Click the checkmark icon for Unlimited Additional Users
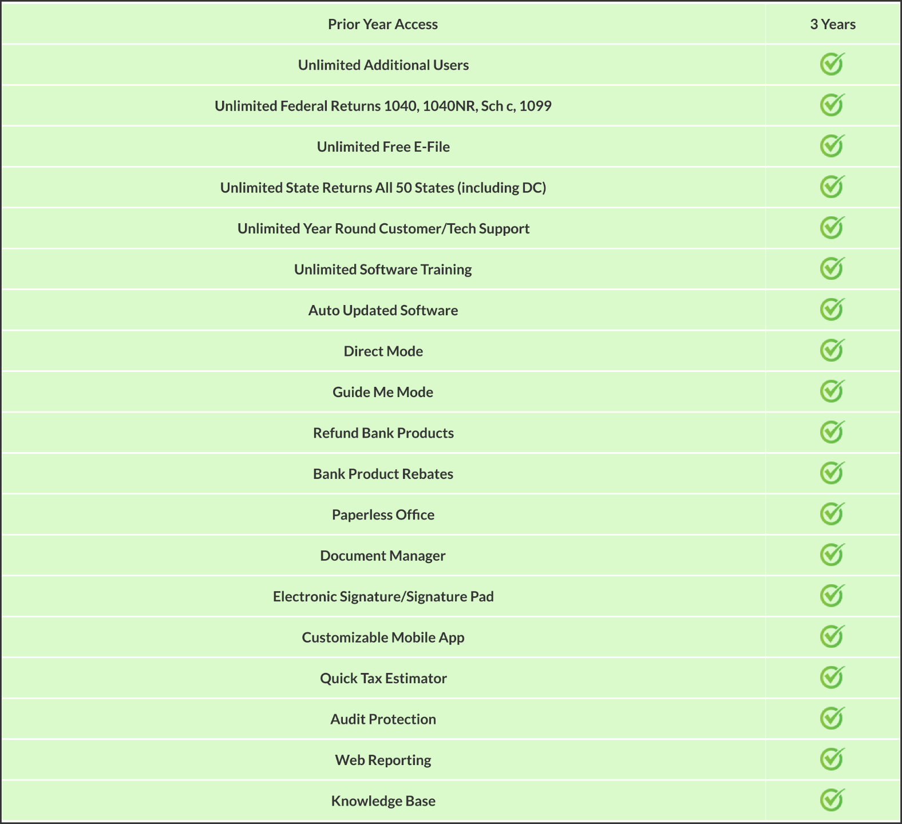902x824 pixels. point(832,64)
